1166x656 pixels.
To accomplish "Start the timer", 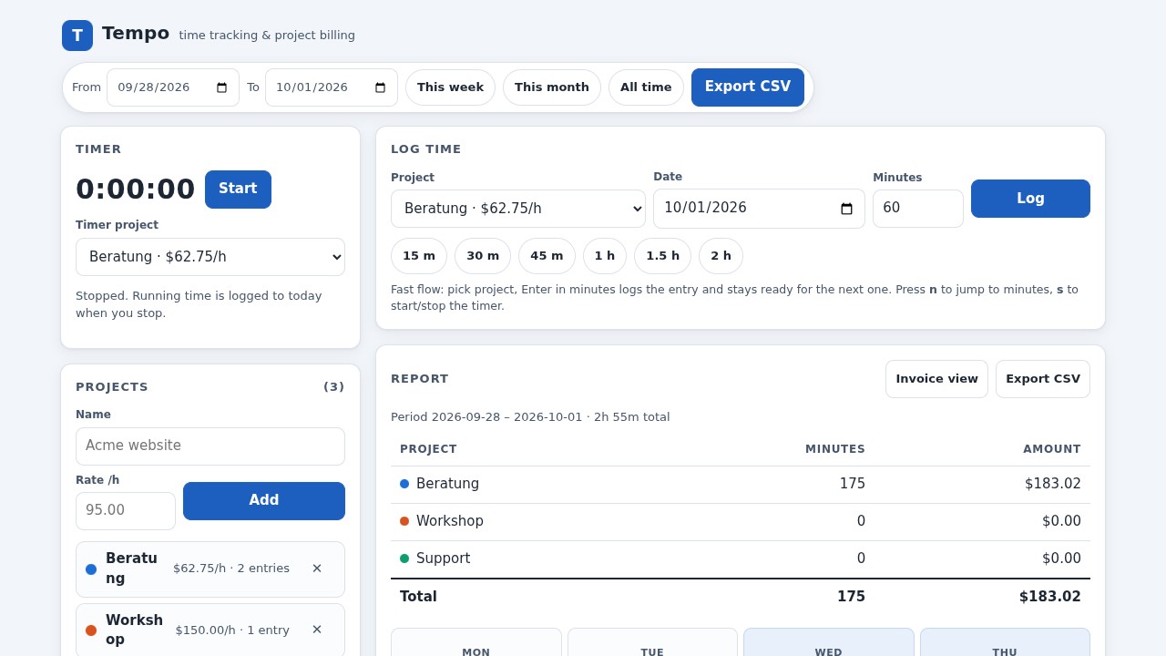I will click(238, 190).
